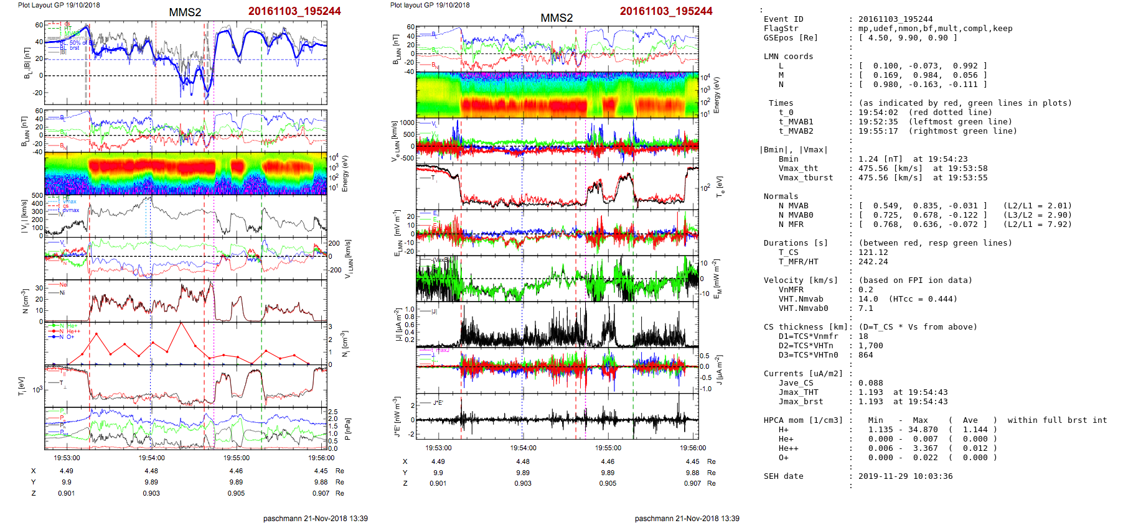1123x523 pixels.
Task: Select the GSE position '[ 4.50, 9.90, 0.90 ]'
Action: click(908, 38)
